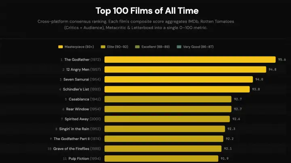The width and height of the screenshot is (291, 163).
Task: Click the Singin' in the Rain label
Action: (80, 129)
